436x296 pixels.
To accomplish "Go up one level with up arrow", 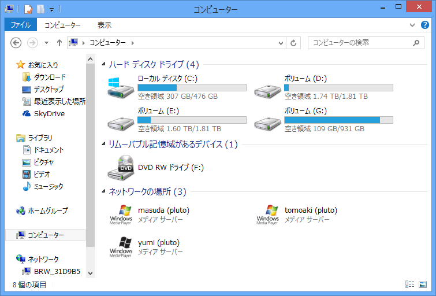I will click(59, 43).
